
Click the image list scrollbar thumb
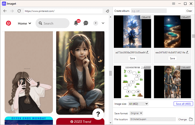pyautogui.click(x=193, y=36)
